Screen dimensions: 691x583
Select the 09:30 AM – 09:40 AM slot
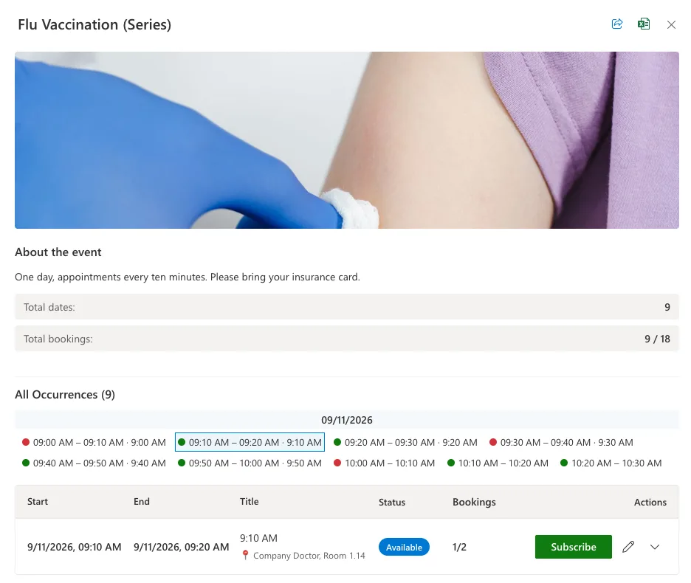point(561,443)
